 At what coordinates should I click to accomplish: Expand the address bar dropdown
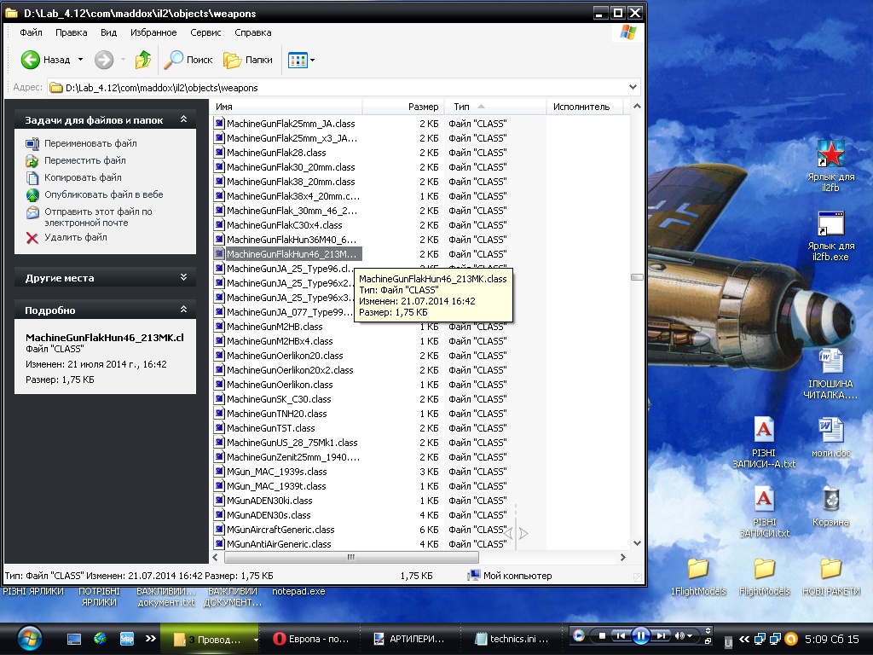pos(633,87)
